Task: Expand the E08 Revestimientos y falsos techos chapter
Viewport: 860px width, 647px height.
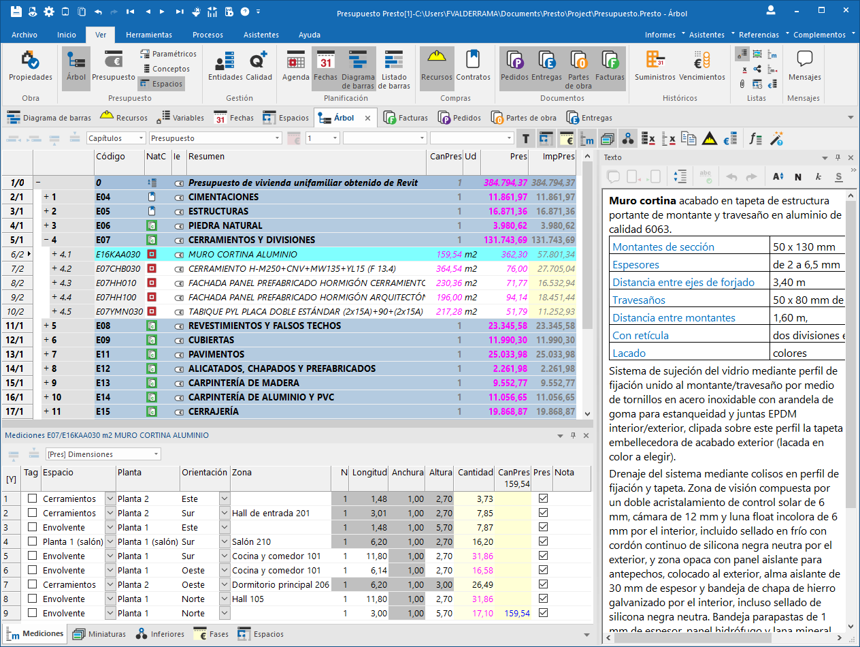Action: tap(46, 326)
